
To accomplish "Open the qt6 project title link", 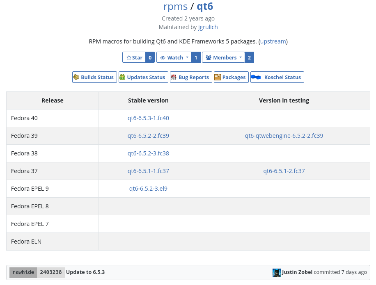I will point(205,6).
